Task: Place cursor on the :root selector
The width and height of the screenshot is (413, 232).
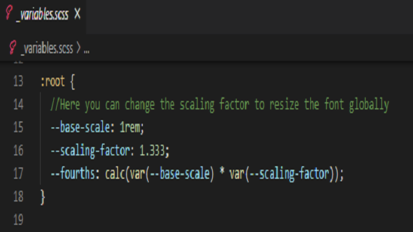Action: (53, 81)
